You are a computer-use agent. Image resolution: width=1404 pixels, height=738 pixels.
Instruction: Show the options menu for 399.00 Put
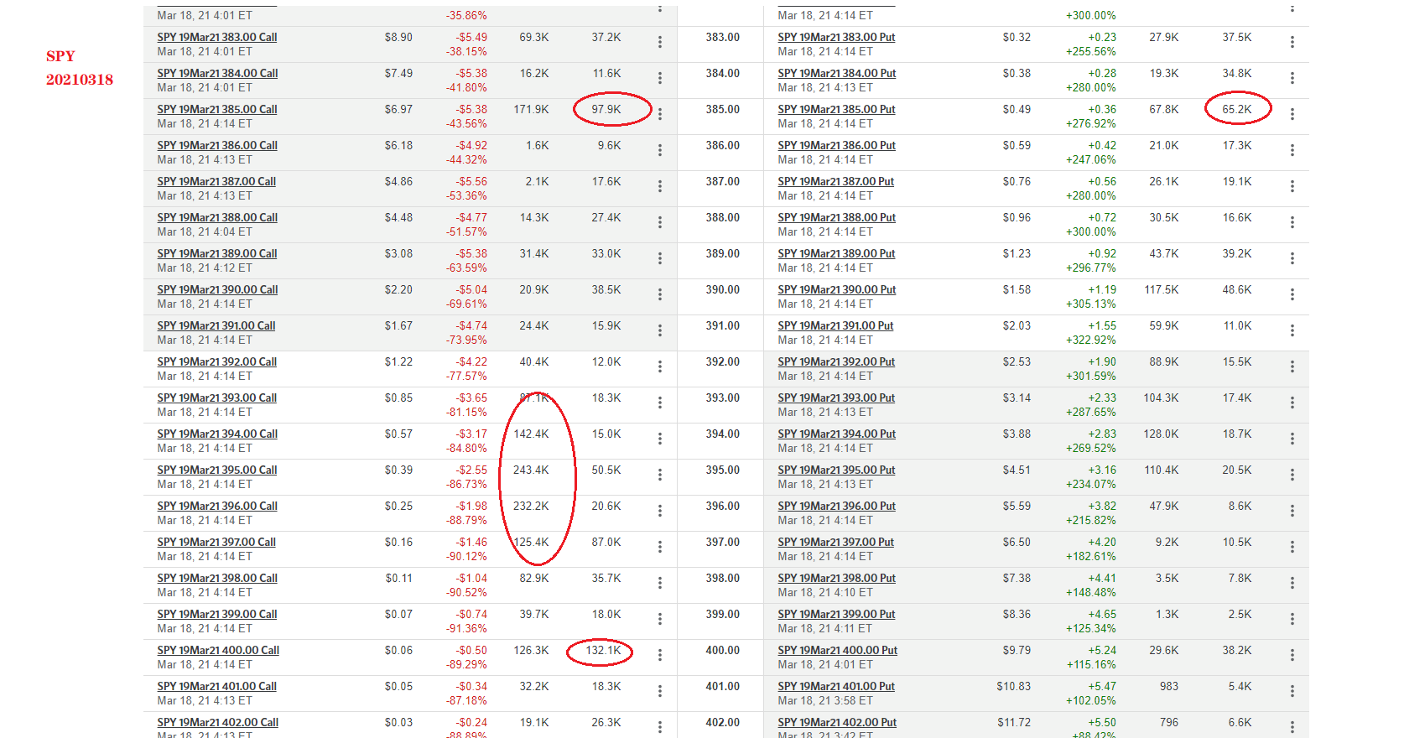click(1292, 619)
